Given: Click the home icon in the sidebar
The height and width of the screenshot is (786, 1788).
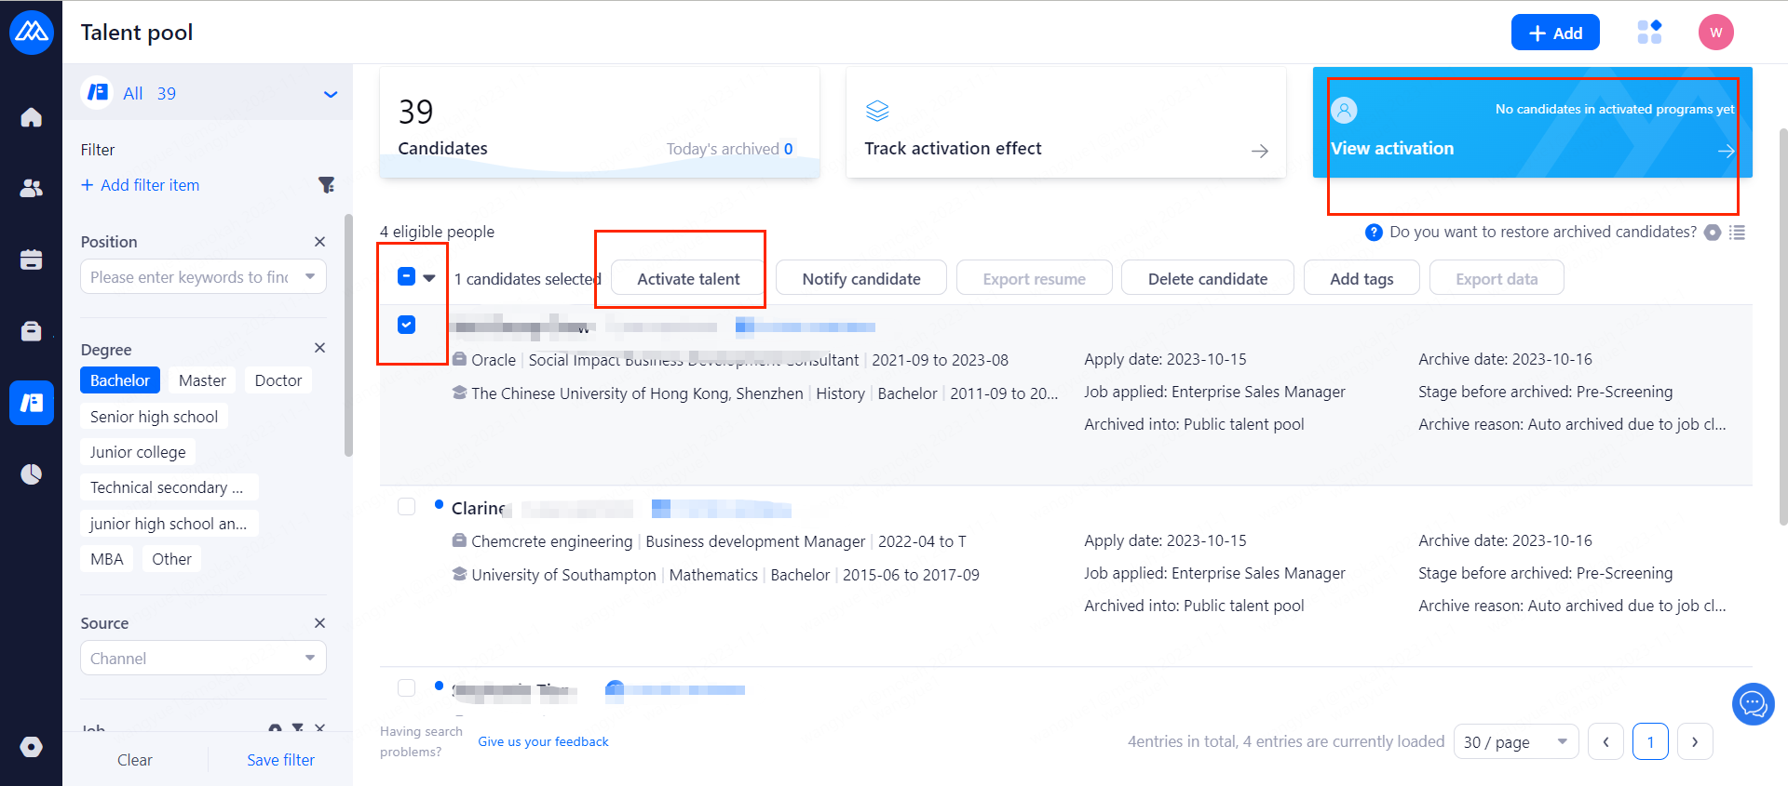Looking at the screenshot, I should pos(32,117).
